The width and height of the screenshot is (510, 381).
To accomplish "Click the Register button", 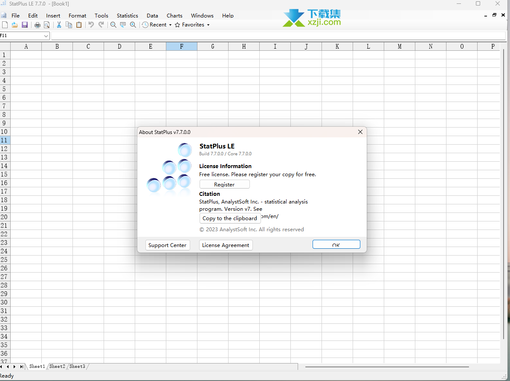I will point(224,184).
